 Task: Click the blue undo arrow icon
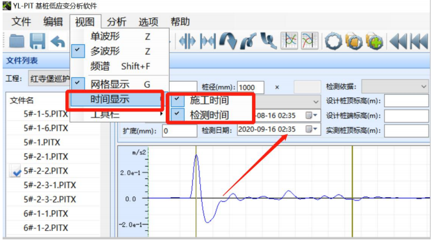58,42
